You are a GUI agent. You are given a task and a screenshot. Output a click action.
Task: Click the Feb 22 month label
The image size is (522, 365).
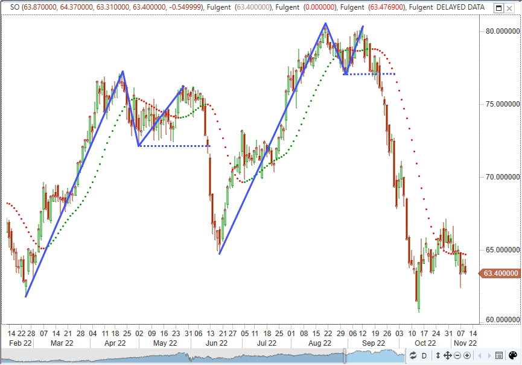21,343
